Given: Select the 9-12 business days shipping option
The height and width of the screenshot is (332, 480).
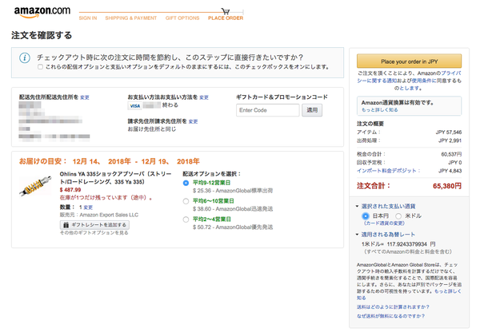Looking at the screenshot, I should [186, 183].
